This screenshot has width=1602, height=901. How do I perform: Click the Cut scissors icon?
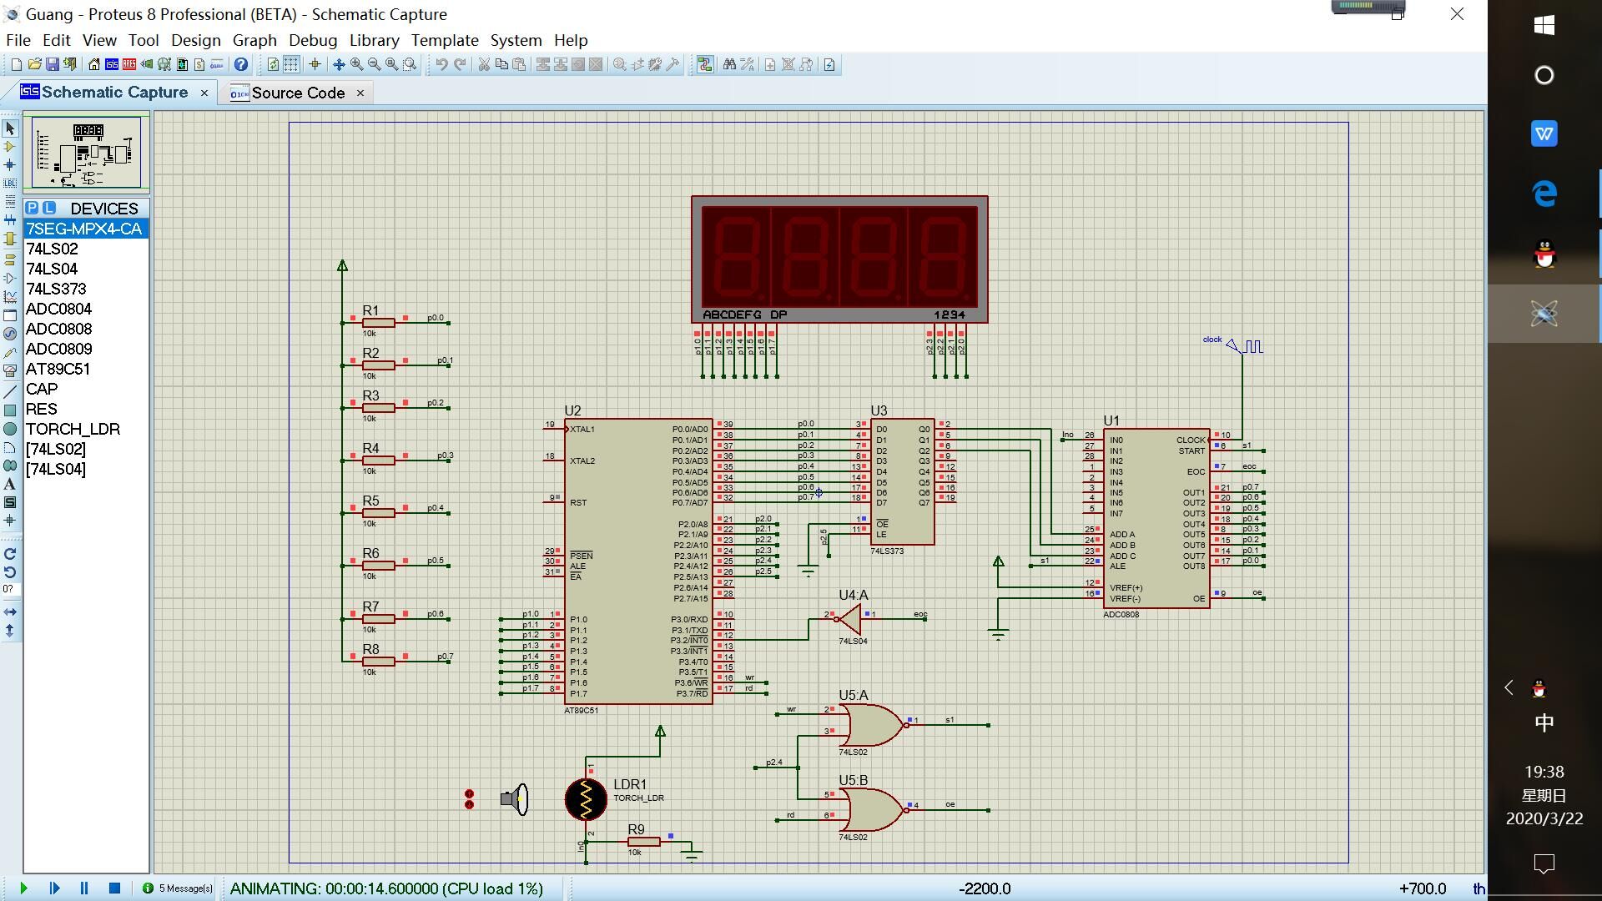coord(483,64)
